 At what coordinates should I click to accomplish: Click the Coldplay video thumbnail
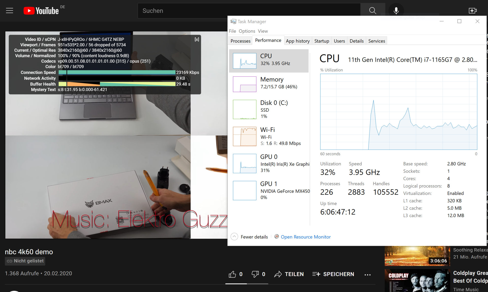417,281
